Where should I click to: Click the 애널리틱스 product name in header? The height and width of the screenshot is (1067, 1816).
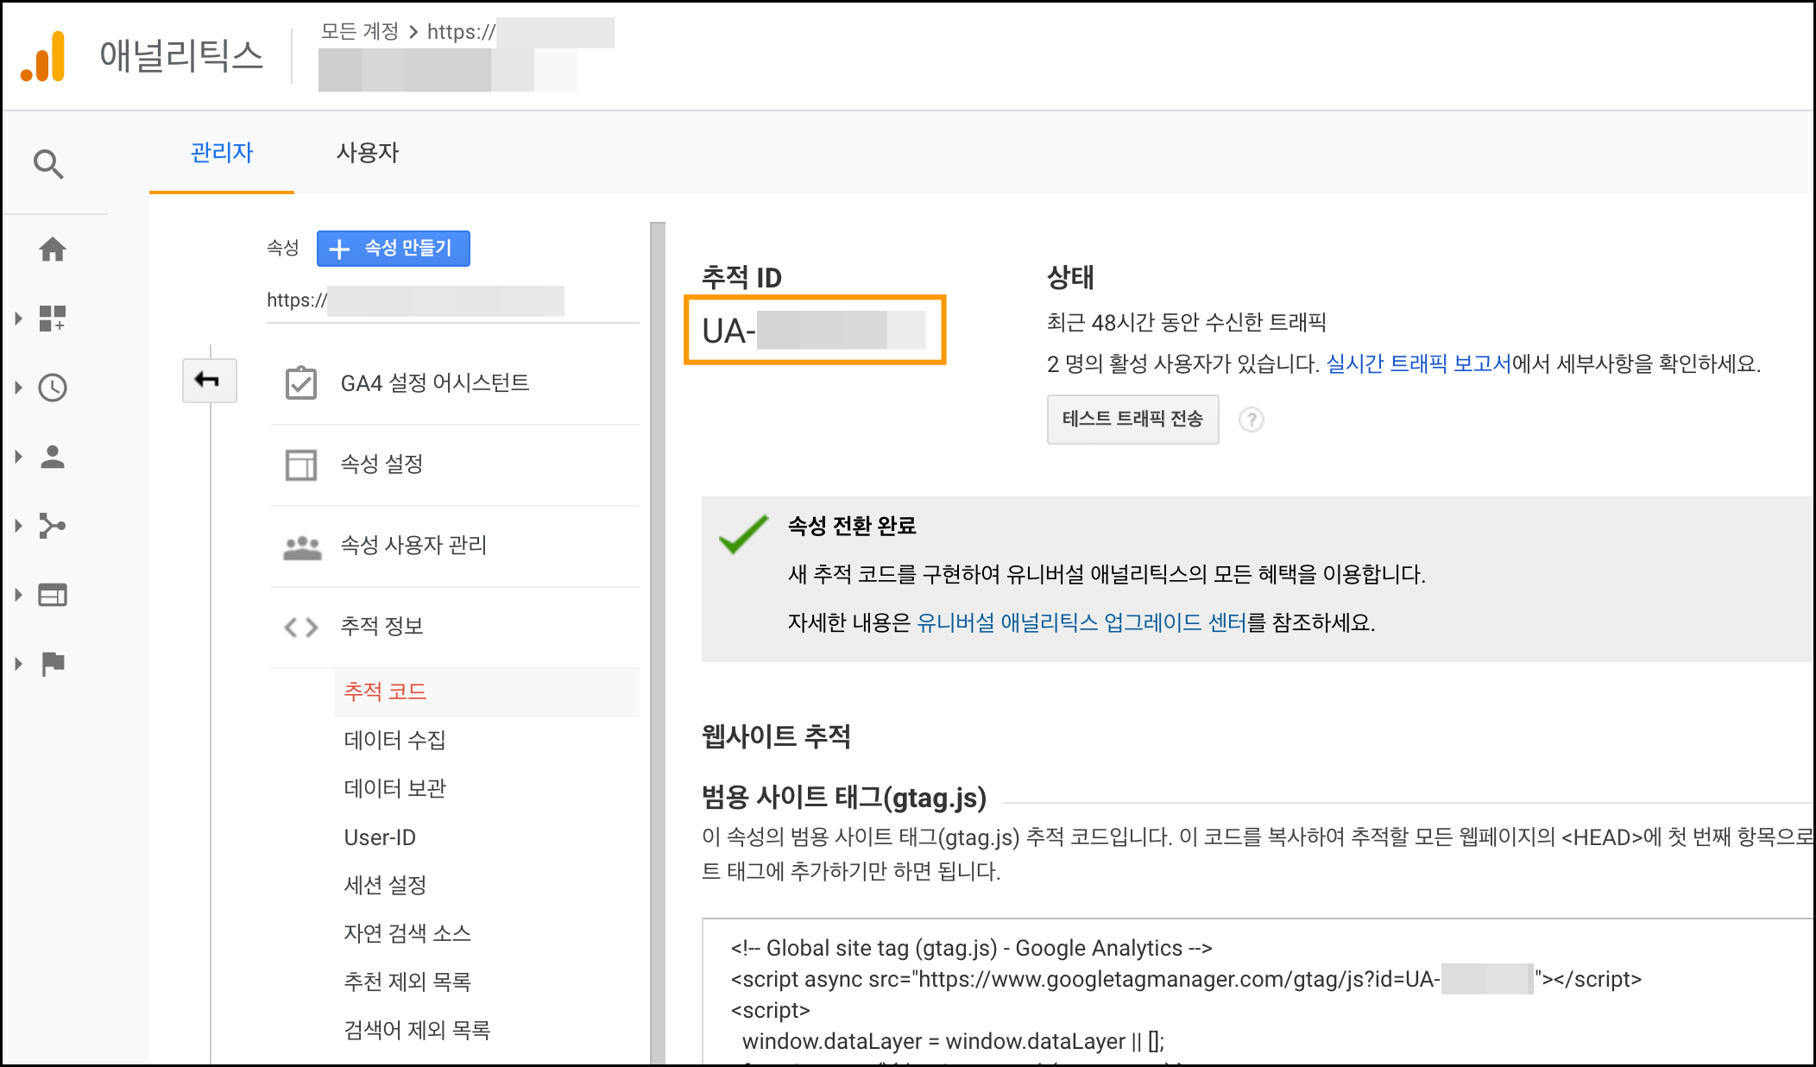181,56
